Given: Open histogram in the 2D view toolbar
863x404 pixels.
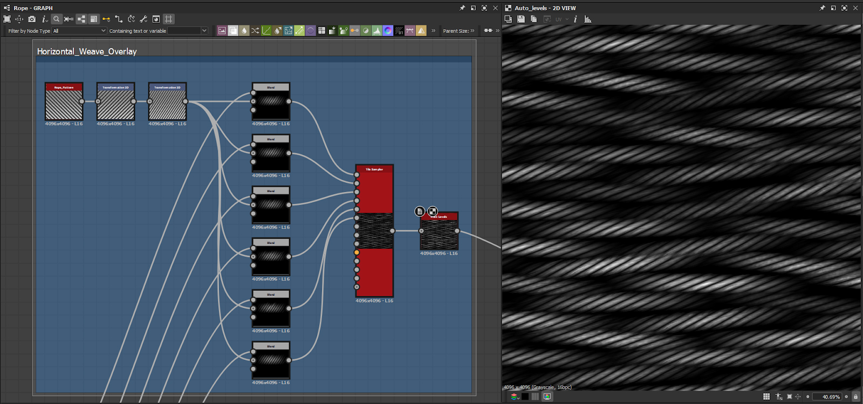Looking at the screenshot, I should tap(588, 19).
